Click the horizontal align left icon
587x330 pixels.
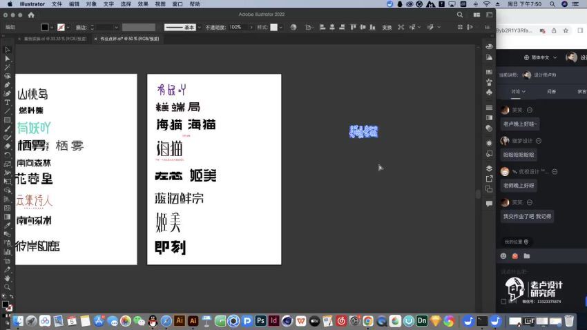(323, 27)
